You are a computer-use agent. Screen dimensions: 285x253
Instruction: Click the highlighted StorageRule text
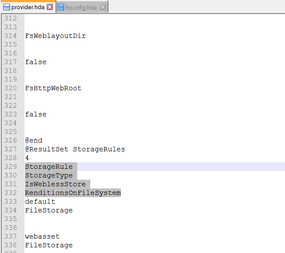point(48,167)
